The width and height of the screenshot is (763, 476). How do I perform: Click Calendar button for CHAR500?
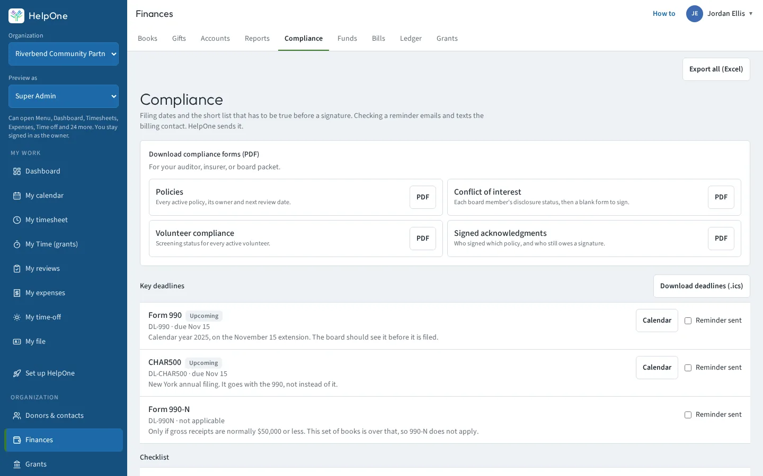(x=657, y=368)
